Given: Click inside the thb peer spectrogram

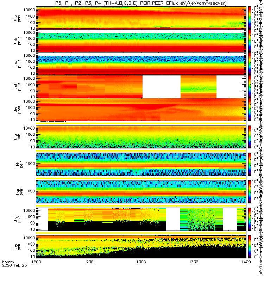Looking at the screenshot, I should (x=141, y=41).
